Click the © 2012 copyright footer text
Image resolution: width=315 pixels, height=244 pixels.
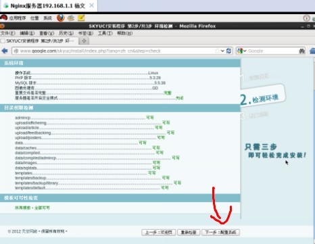coord(37,231)
